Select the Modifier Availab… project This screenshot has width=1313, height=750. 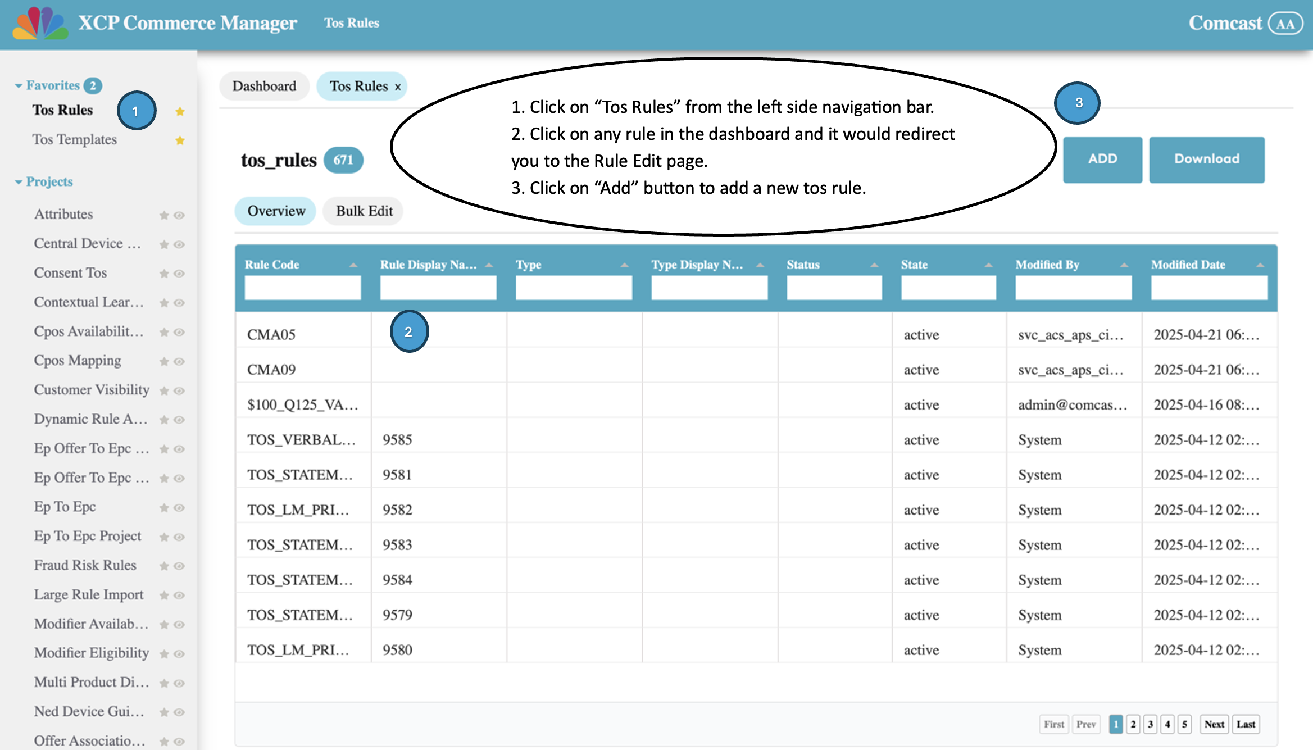(91, 624)
